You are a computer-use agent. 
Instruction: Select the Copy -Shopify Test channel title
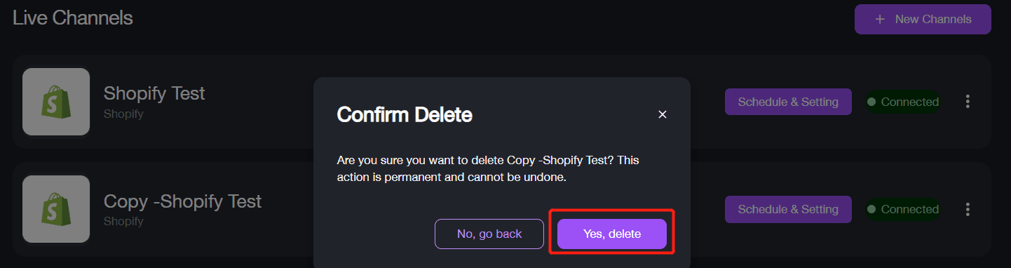(x=182, y=201)
